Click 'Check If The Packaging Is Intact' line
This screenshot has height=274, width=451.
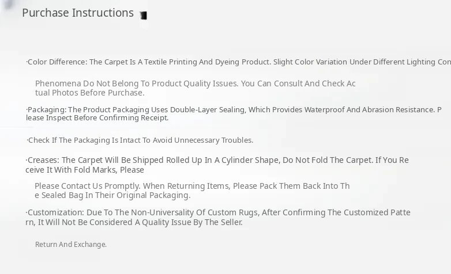coord(140,140)
